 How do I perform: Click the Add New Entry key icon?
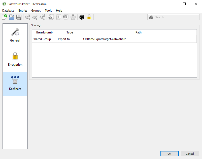[x=27, y=17]
